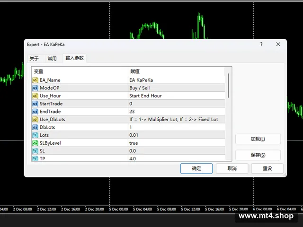This screenshot has height=227, width=303.
Task: Edit the EA KaPeKa value cell
Action: click(x=177, y=80)
